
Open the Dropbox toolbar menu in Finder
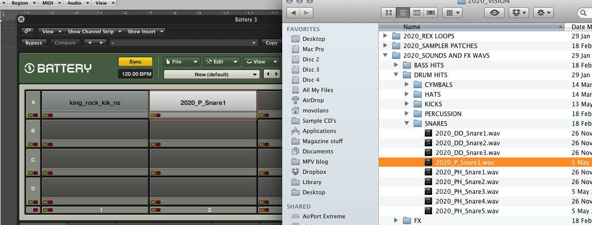[519, 13]
